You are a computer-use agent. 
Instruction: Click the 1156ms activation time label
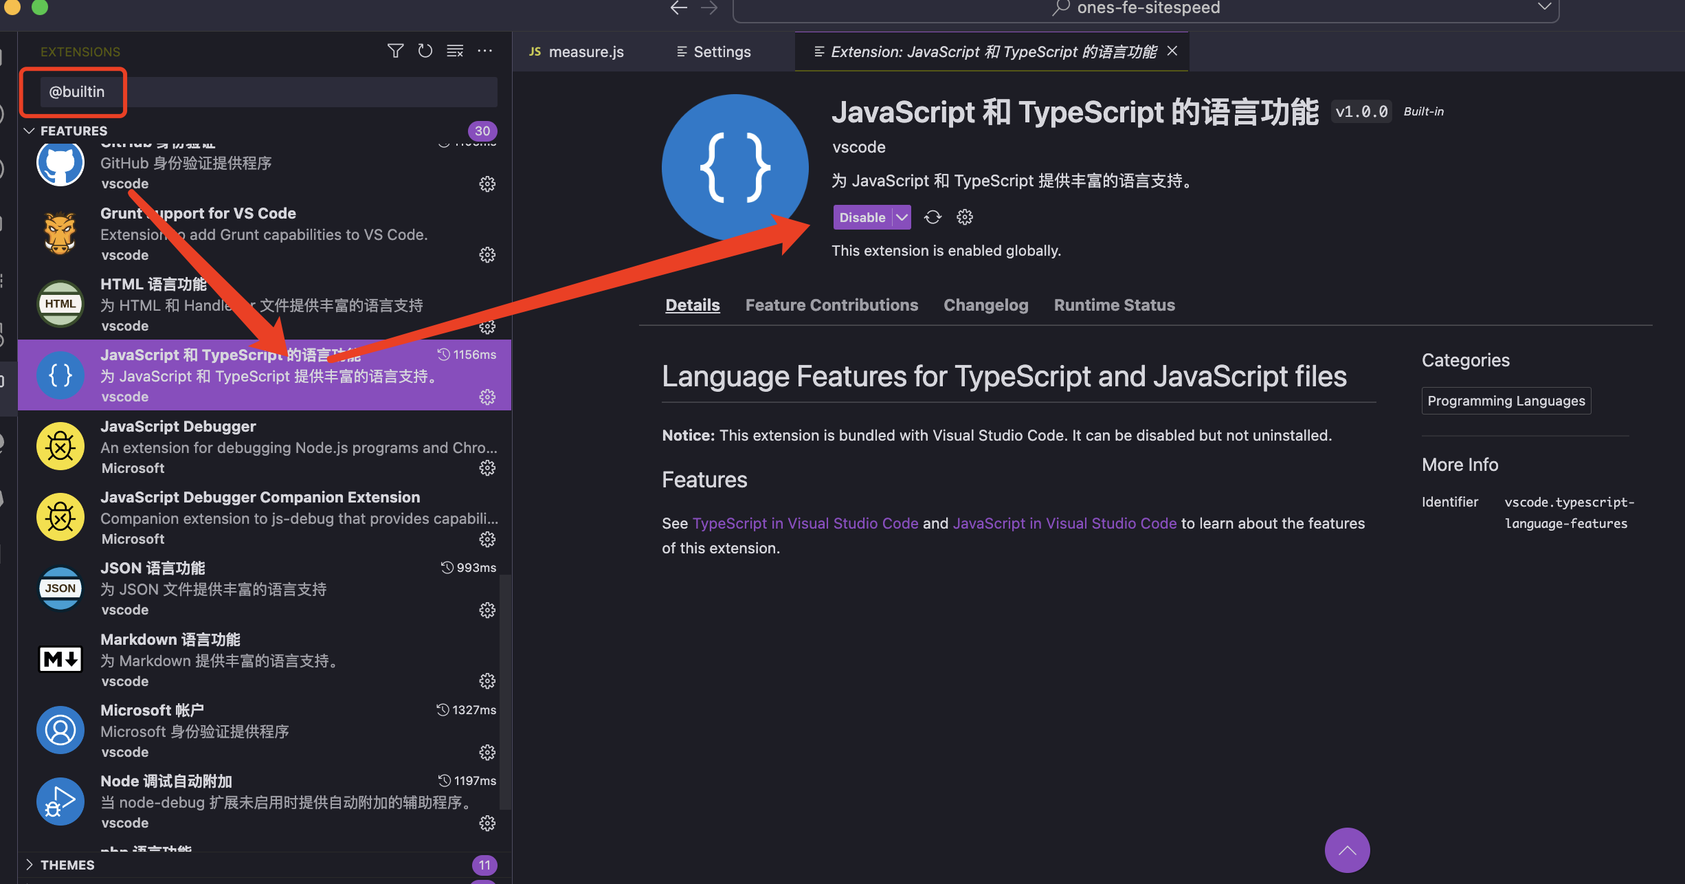pos(467,355)
